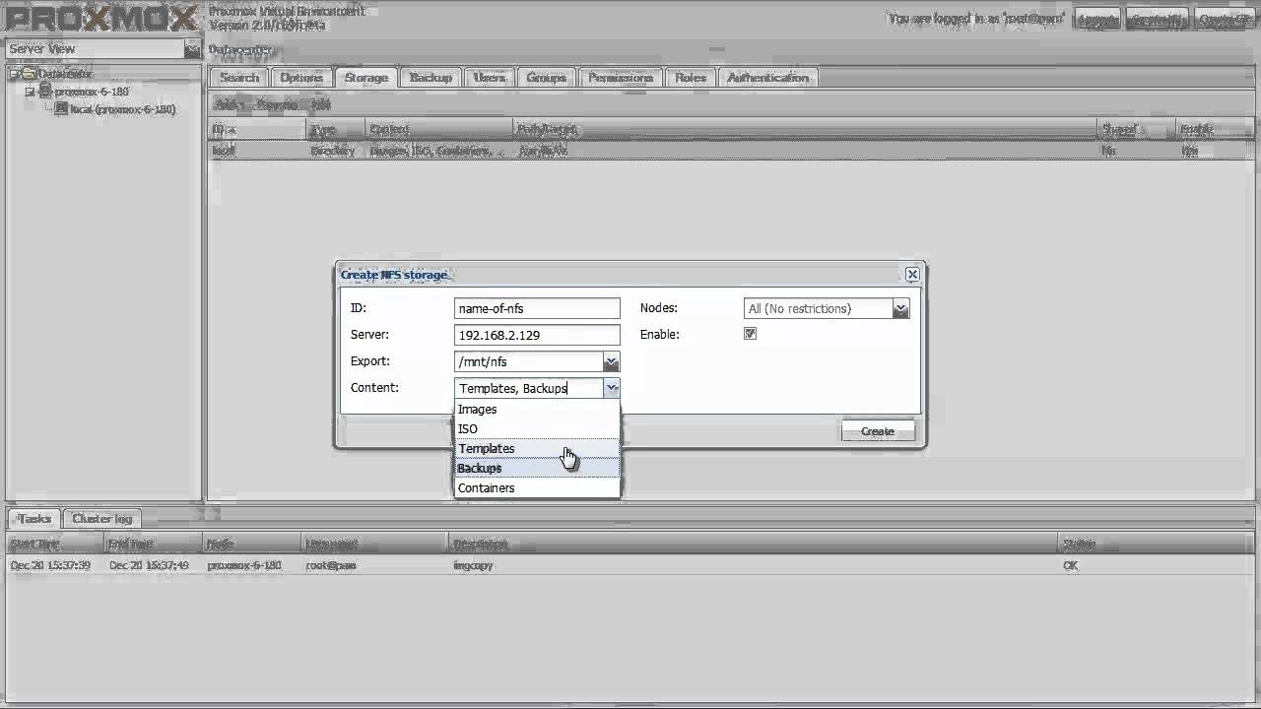Click the Logout button
Image resolution: width=1261 pixels, height=709 pixels.
pyautogui.click(x=1096, y=20)
